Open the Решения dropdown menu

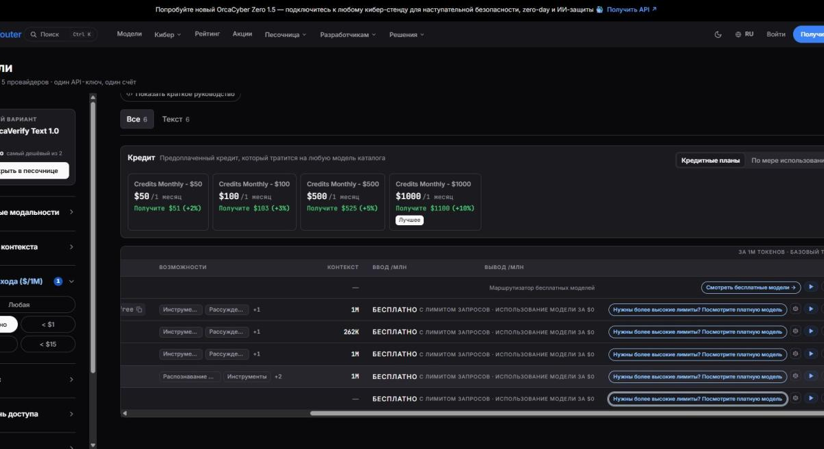[x=407, y=34]
